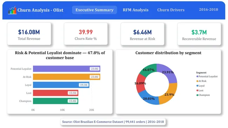Switch to the RFM Analysis tab

tap(135, 10)
